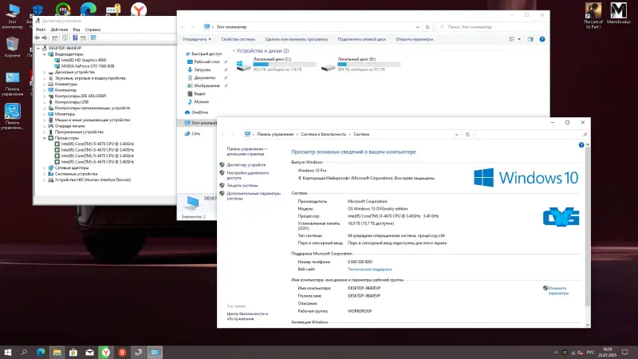Image resolution: width=638 pixels, height=359 pixels.
Task: Click the System window vertical scrollbar
Action: click(588, 228)
